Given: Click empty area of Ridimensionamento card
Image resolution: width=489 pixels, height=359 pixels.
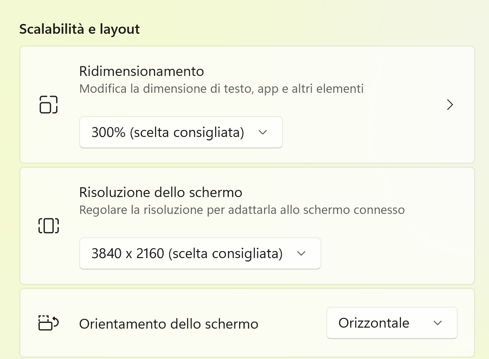Looking at the screenshot, I should tap(365, 135).
